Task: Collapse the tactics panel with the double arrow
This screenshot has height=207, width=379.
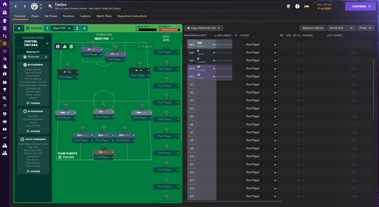Action: pyautogui.click(x=19, y=28)
